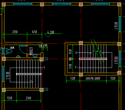The height and width of the screenshot is (110, 125).
Task: Click the 260x10=2600 dimension text
Action: (93, 78)
